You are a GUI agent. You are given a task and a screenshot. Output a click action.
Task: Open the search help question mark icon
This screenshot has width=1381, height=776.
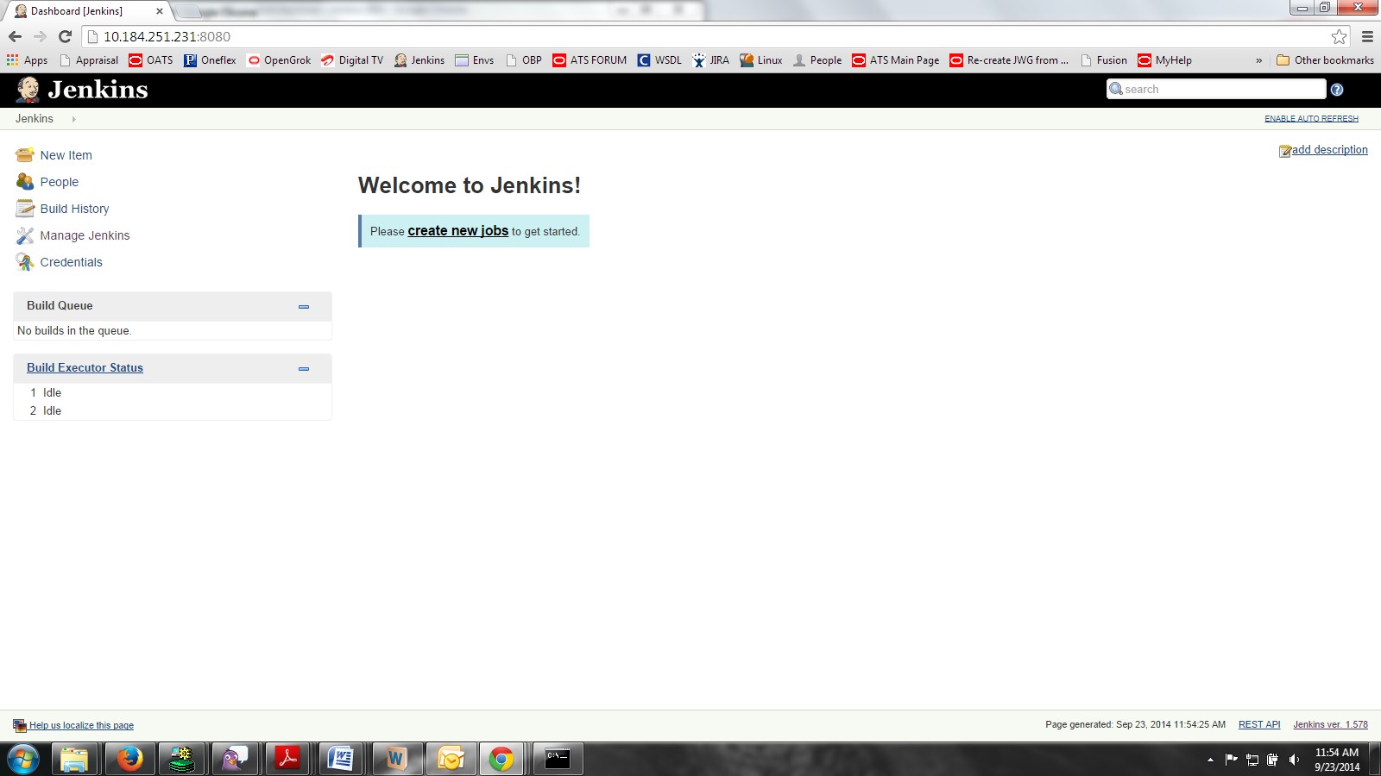1337,90
